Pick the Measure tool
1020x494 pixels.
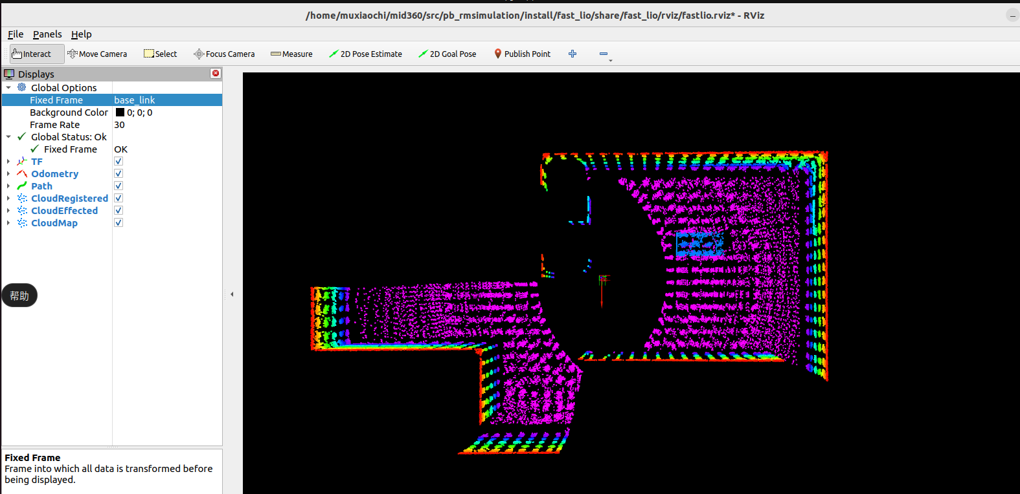tap(291, 54)
